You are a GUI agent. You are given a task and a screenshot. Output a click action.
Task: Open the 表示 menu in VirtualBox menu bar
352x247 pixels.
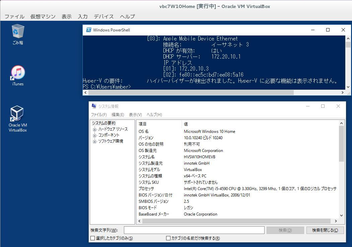pyautogui.click(x=66, y=16)
